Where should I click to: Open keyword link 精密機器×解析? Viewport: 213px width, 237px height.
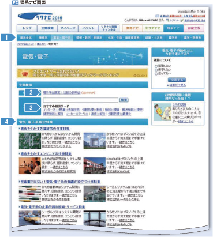[x=53, y=114]
